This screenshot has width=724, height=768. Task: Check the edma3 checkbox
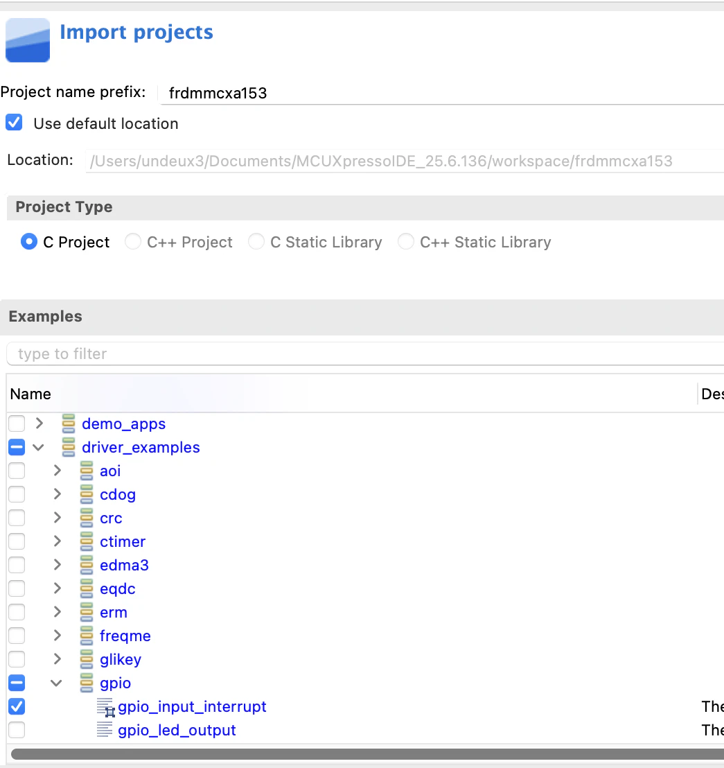click(x=17, y=565)
